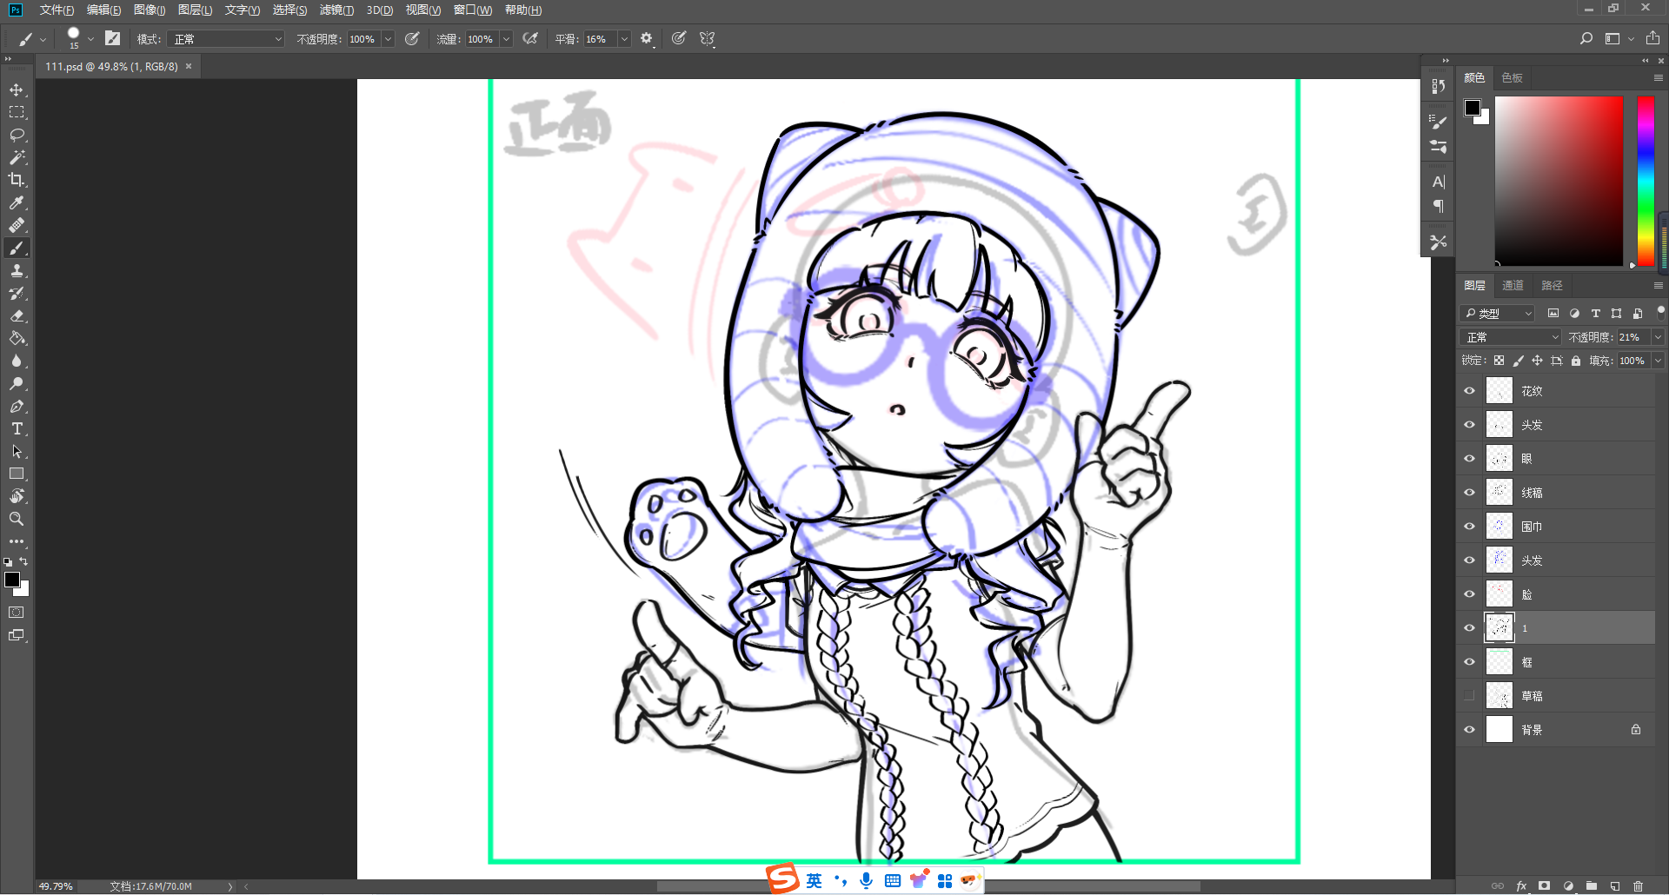Add layer mask from Layers panel bottom

coord(1545,886)
